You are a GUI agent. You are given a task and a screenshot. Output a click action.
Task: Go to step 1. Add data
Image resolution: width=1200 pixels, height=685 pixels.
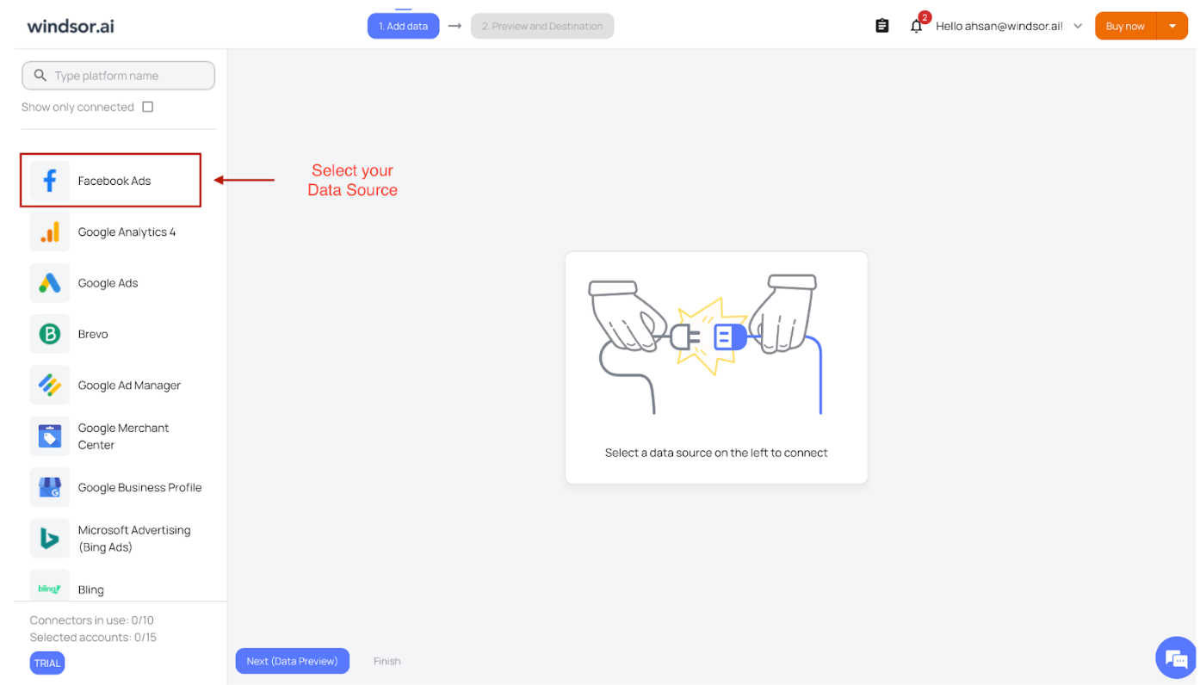point(403,26)
